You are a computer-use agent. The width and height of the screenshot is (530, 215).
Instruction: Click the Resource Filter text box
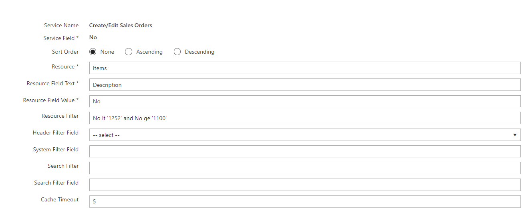(305, 118)
